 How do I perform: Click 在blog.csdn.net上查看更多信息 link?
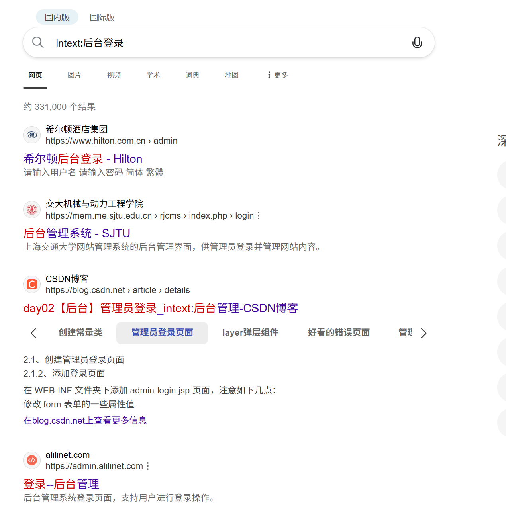click(85, 420)
